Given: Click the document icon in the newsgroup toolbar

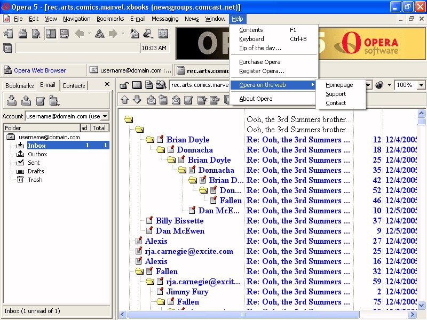Looking at the screenshot, I should pyautogui.click(x=149, y=85).
